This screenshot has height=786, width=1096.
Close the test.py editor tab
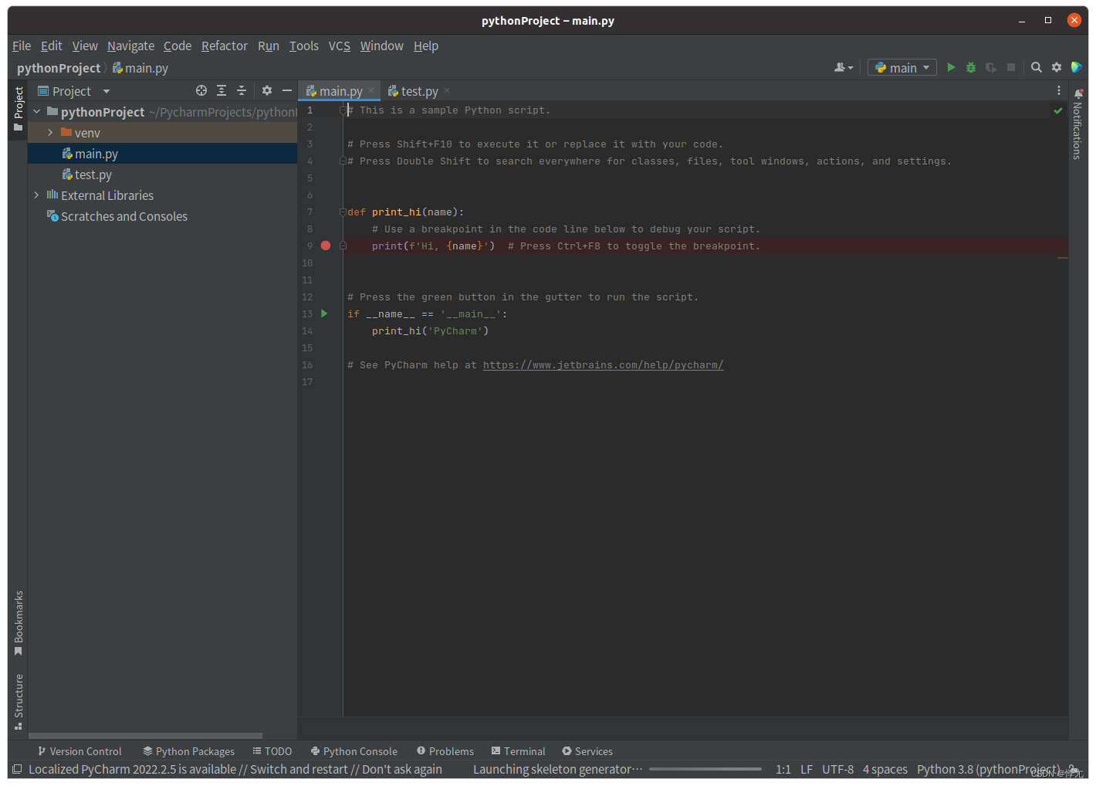(447, 90)
